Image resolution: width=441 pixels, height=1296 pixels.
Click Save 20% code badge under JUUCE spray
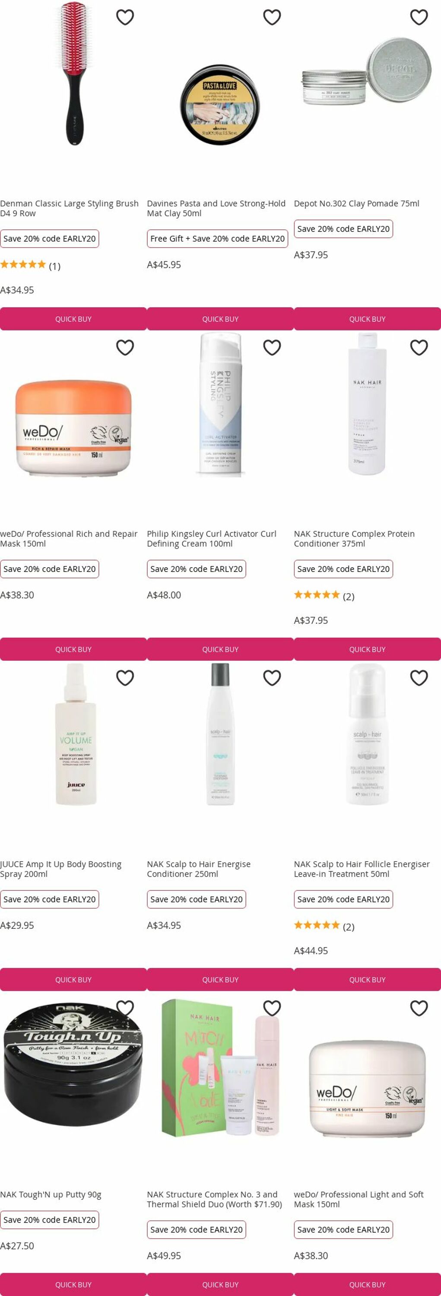[49, 899]
